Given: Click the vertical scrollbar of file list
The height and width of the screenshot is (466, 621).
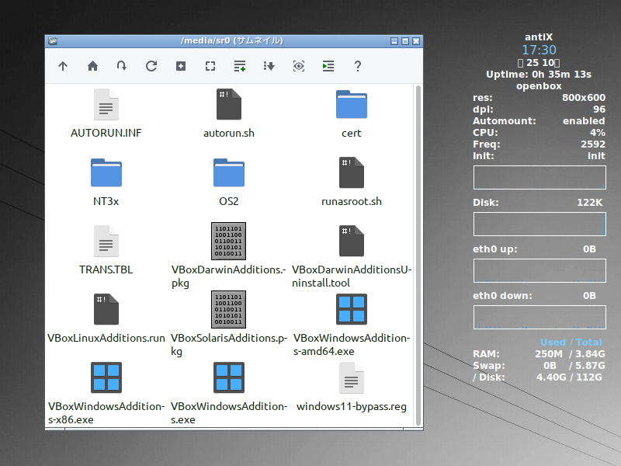Looking at the screenshot, I should coord(418,256).
